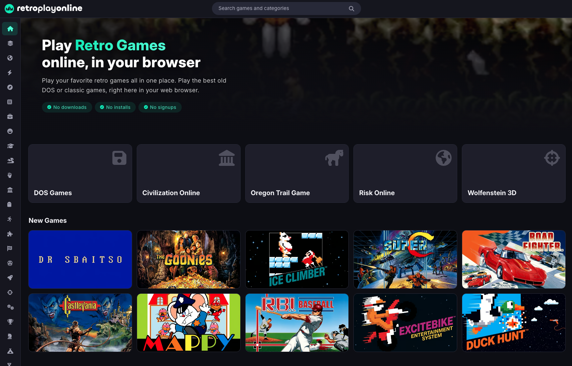Screen dimensions: 572x366
Task: Launch the Ice Climber game thumbnail
Action: click(x=297, y=259)
